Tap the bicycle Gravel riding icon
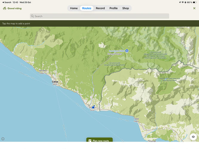The width and height of the screenshot is (199, 149). pos(4,8)
